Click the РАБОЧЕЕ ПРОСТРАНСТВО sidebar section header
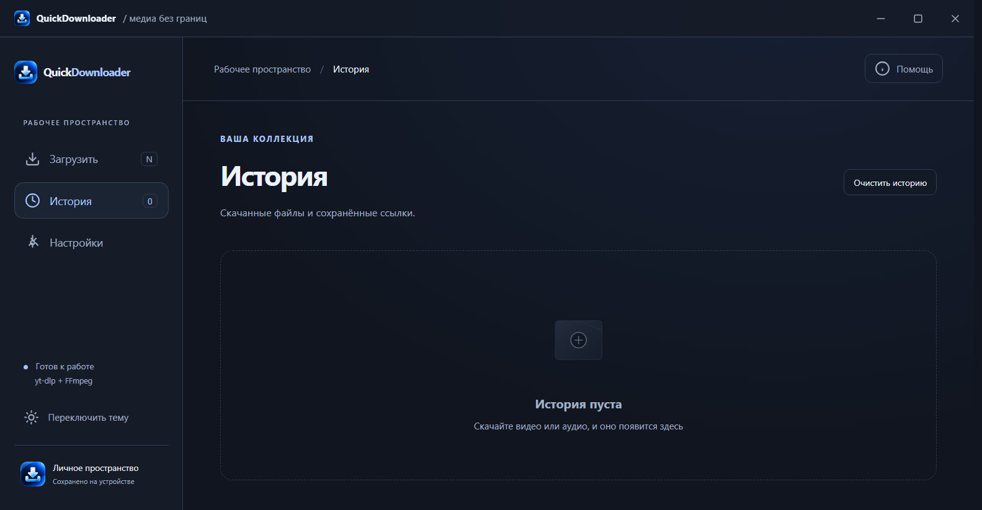 pyautogui.click(x=76, y=123)
